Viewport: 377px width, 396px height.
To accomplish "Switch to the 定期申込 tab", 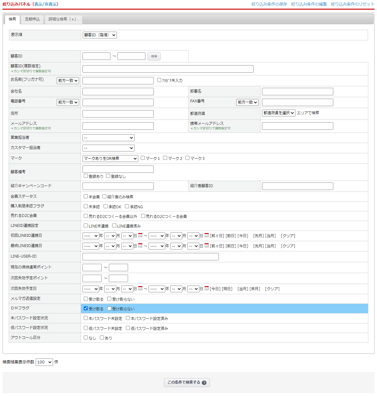I will (x=32, y=19).
